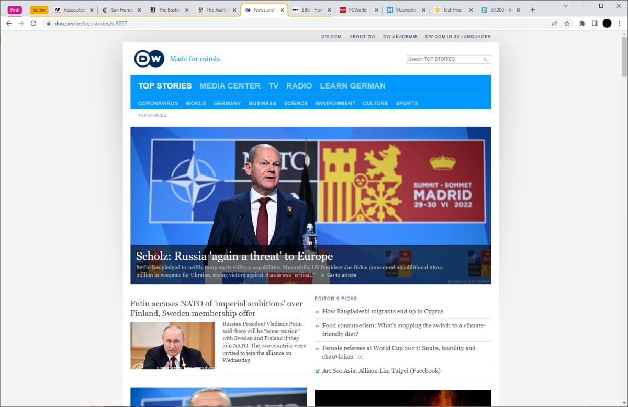Click the magnifier icon in DW search
The width and height of the screenshot is (628, 407).
[x=486, y=60]
